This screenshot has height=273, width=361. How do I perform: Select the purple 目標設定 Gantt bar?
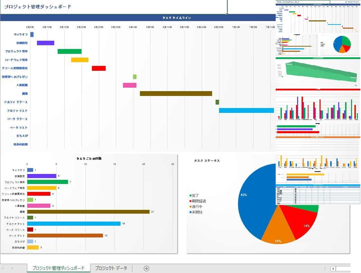(x=46, y=43)
